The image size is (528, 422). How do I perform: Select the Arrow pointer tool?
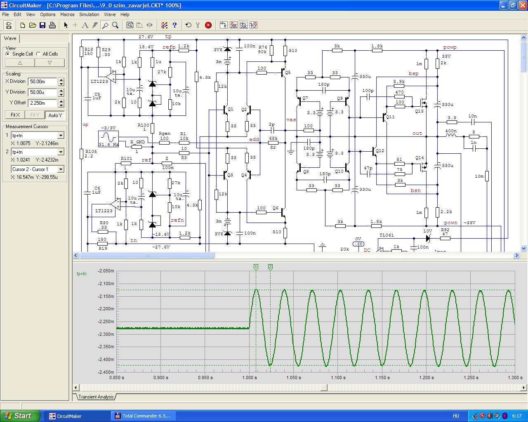[66, 25]
